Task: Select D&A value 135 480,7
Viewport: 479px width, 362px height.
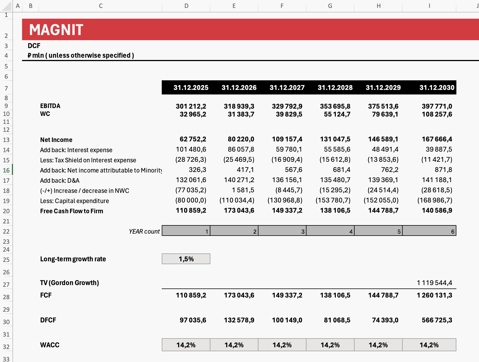Action: pyautogui.click(x=335, y=180)
